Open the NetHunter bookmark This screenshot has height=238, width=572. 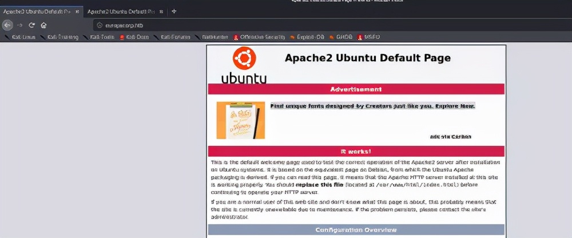pos(212,37)
